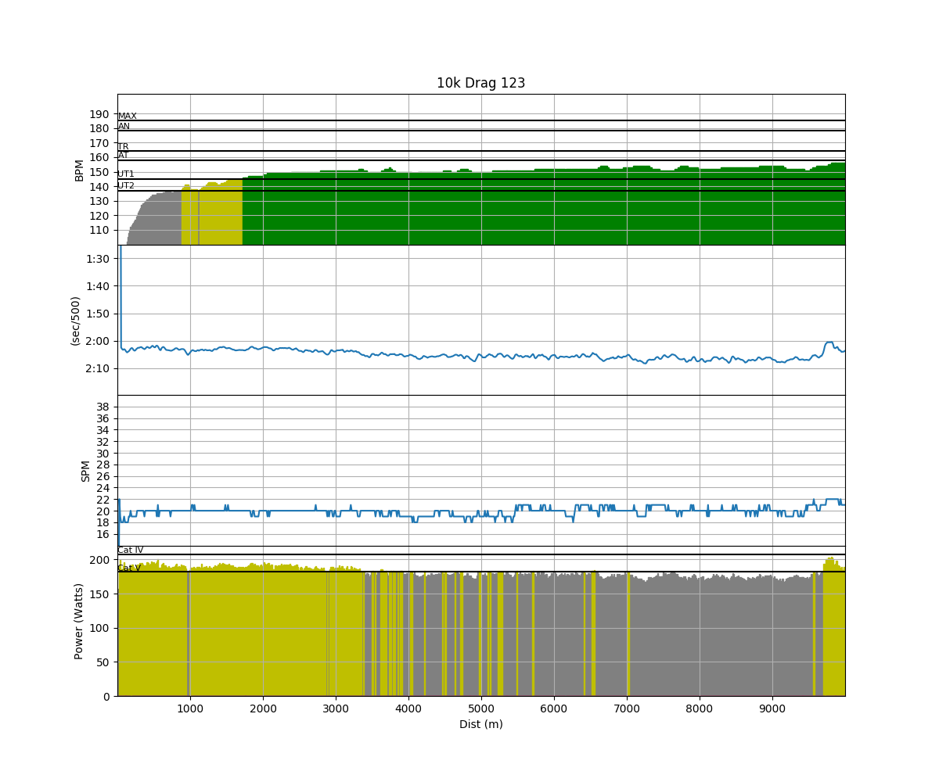
Task: Click the UT1 heart rate zone label
Action: [125, 174]
